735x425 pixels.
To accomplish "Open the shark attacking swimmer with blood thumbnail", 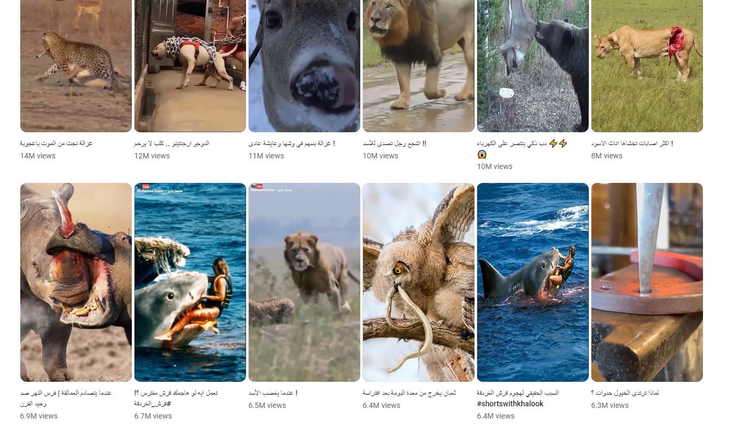I will (x=533, y=282).
